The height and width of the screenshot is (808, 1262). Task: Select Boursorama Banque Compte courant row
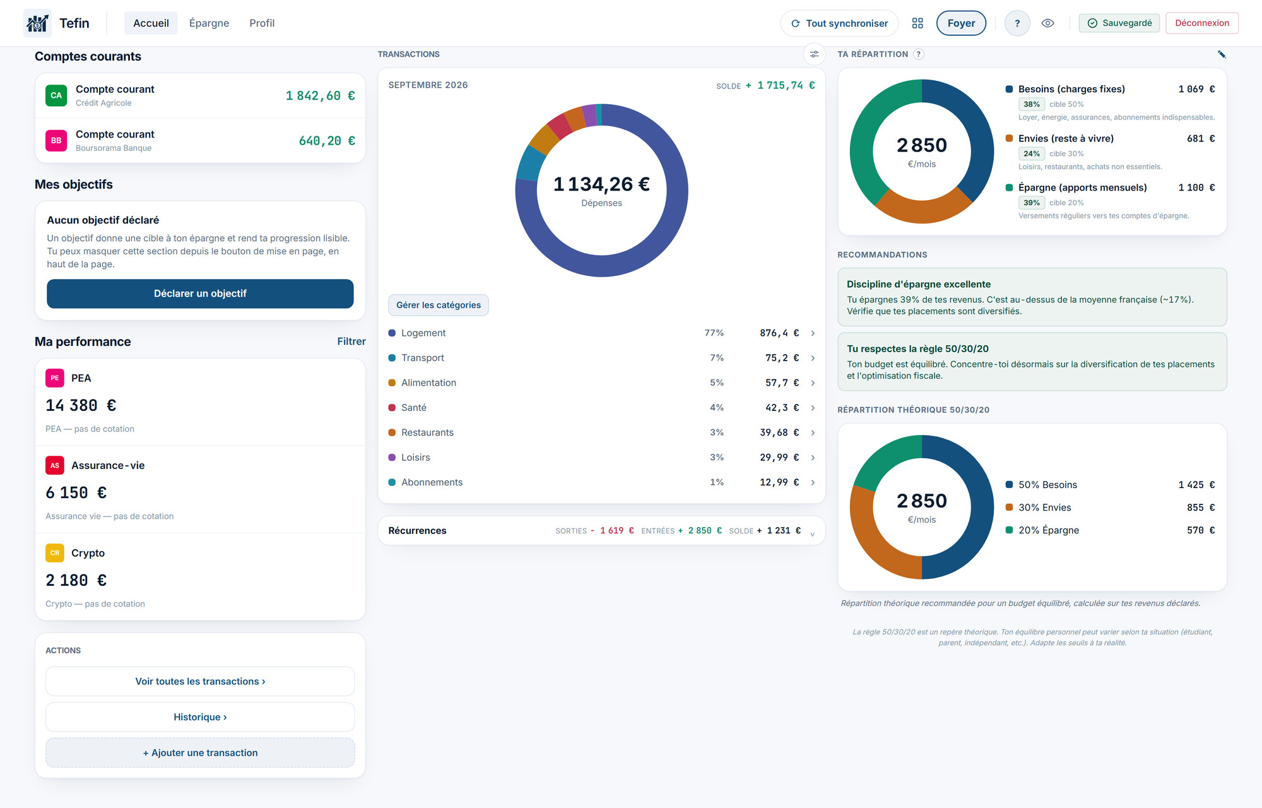pos(200,140)
